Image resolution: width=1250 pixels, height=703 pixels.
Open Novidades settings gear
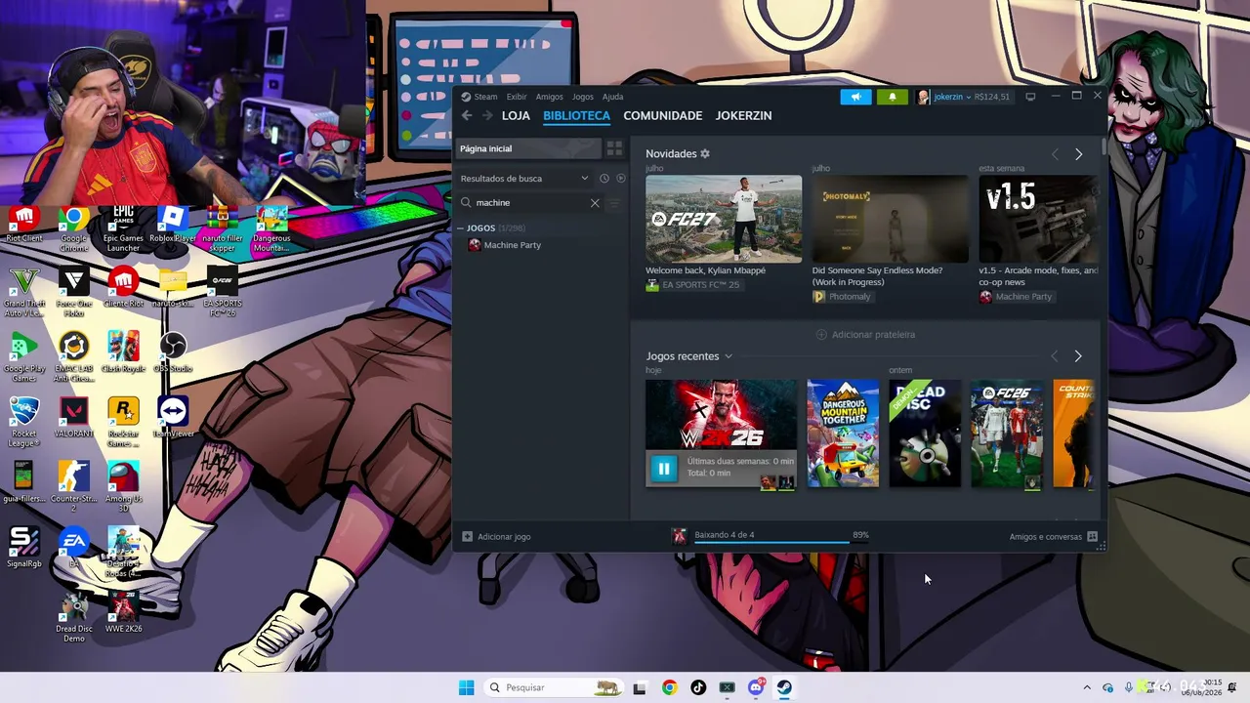coord(705,154)
